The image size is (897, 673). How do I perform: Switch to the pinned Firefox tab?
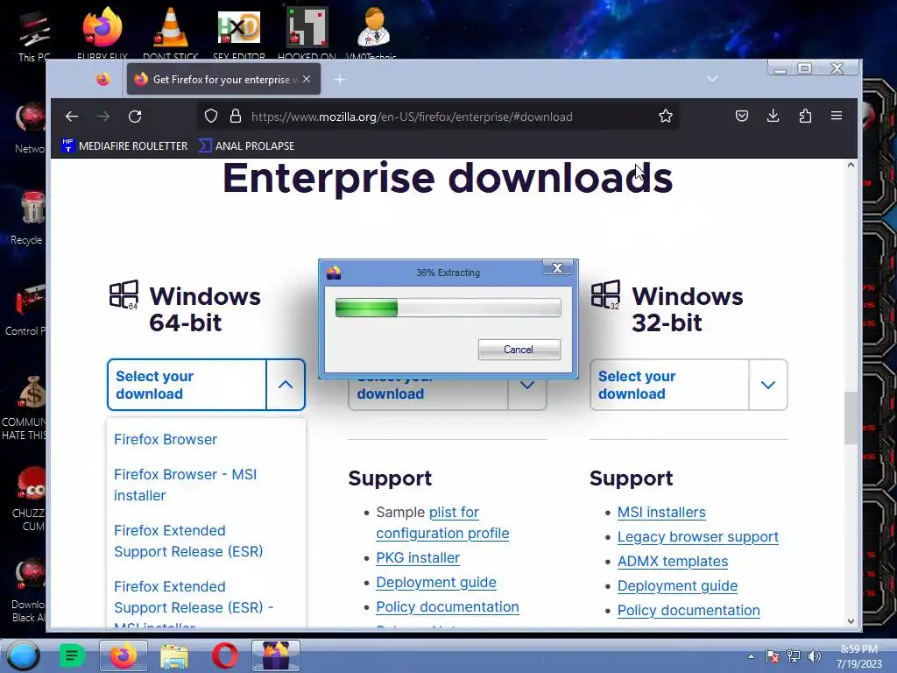[x=103, y=79]
